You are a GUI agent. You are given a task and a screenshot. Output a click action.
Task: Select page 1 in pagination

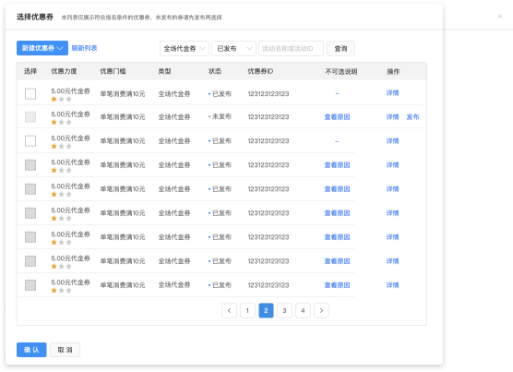[x=247, y=310]
